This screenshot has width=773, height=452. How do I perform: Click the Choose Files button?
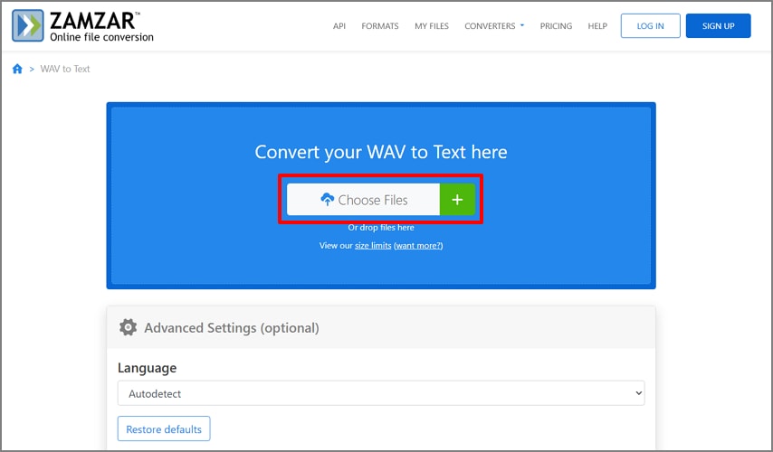point(363,200)
